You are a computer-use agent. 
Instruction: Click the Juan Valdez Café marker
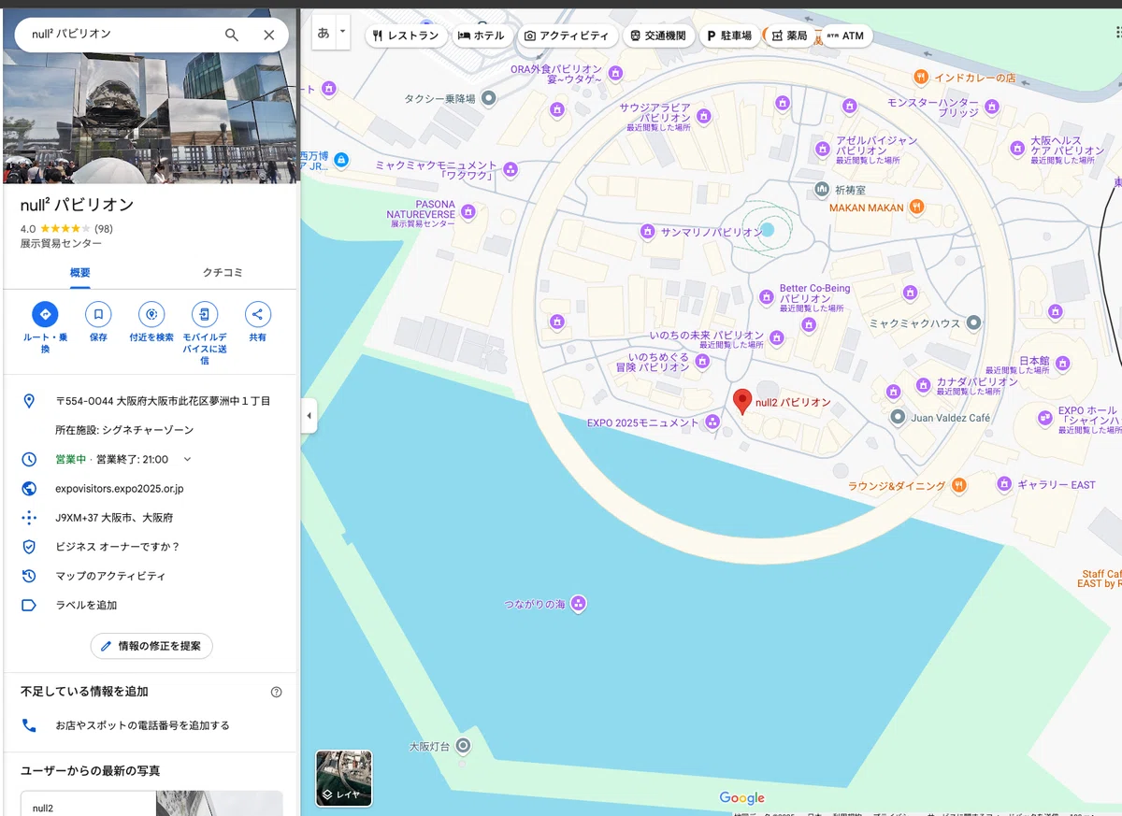click(x=898, y=417)
